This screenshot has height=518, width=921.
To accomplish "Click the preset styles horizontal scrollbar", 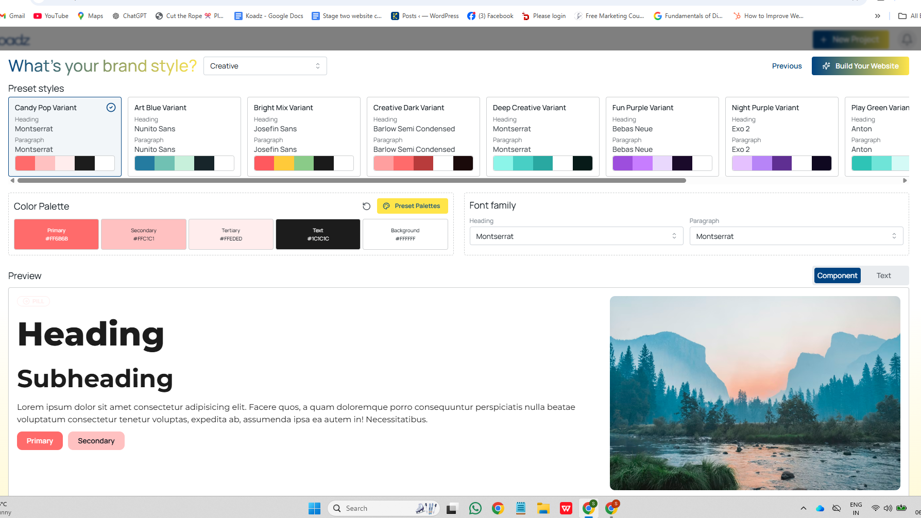I will pos(351,181).
